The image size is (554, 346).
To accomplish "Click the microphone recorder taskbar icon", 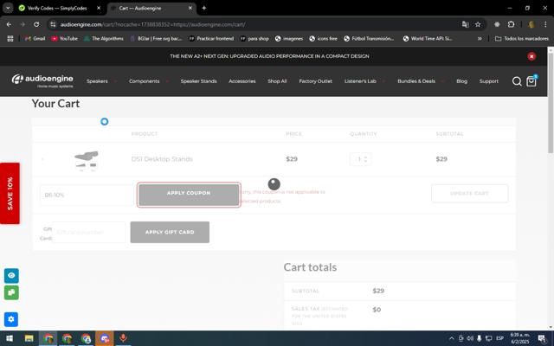I will pos(123,338).
